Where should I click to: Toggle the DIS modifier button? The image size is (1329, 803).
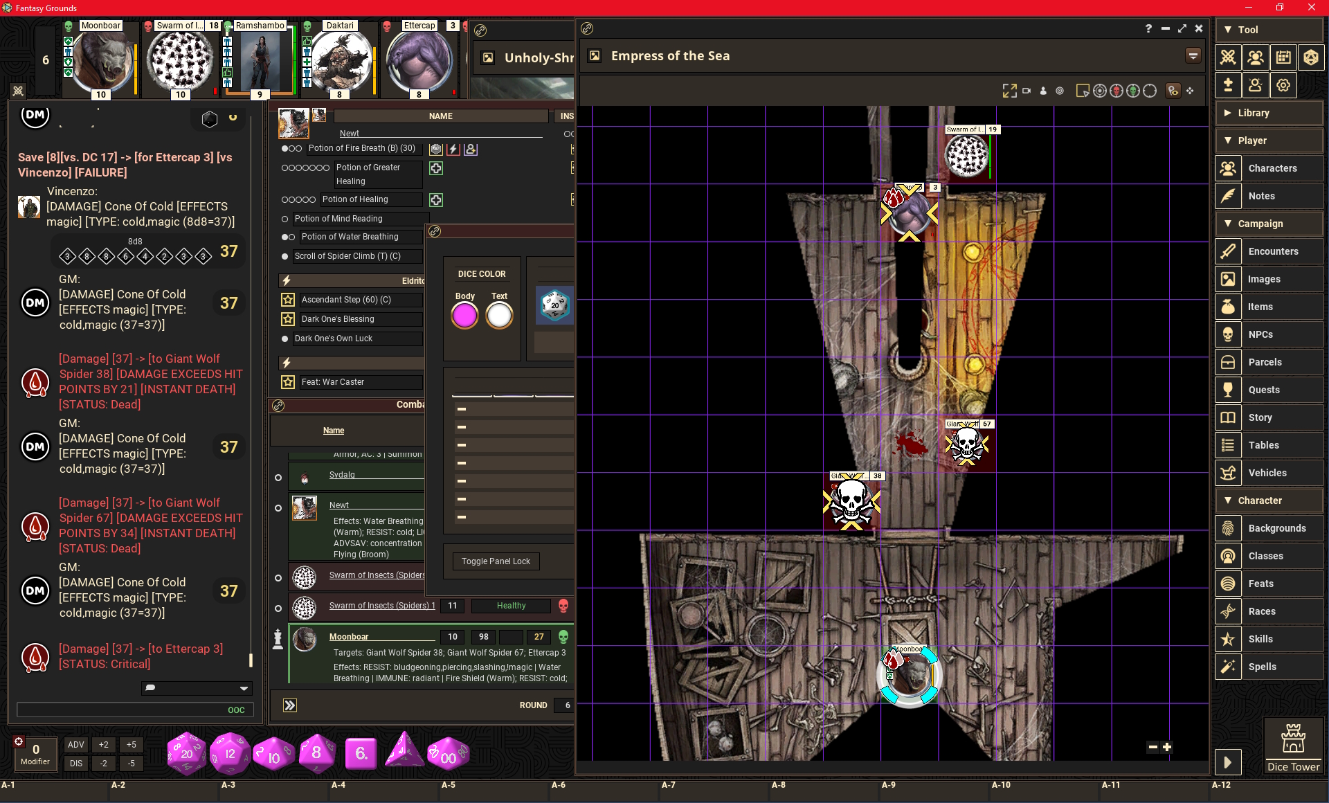tap(76, 764)
